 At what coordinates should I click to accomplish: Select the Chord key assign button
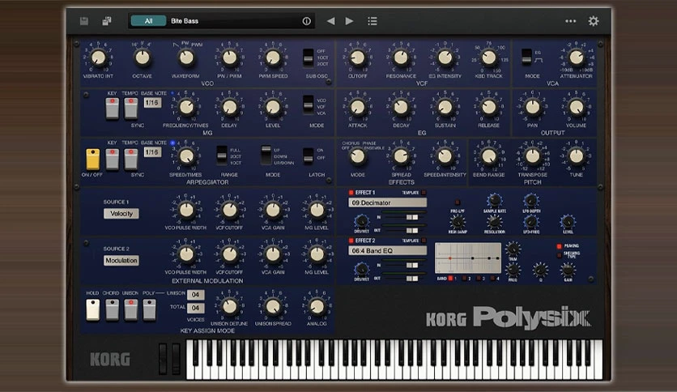click(113, 310)
